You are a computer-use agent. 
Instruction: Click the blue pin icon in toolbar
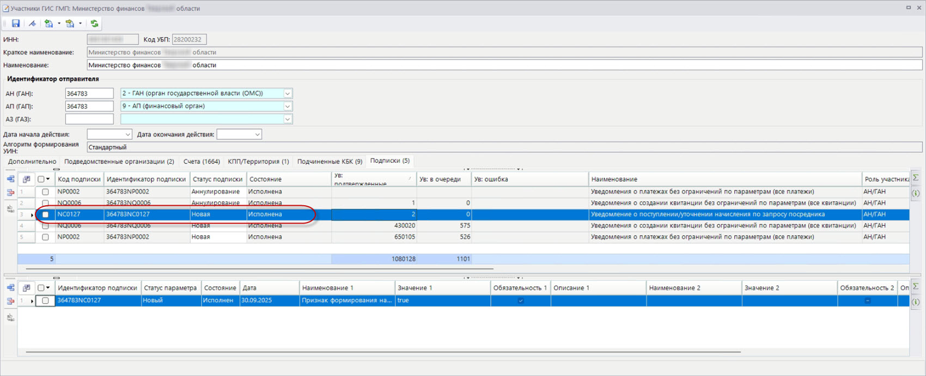[32, 23]
